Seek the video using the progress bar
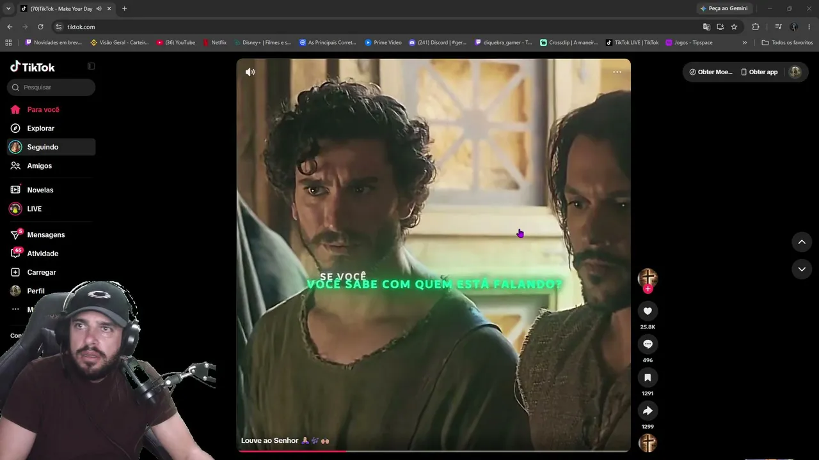The height and width of the screenshot is (460, 819). click(x=434, y=451)
